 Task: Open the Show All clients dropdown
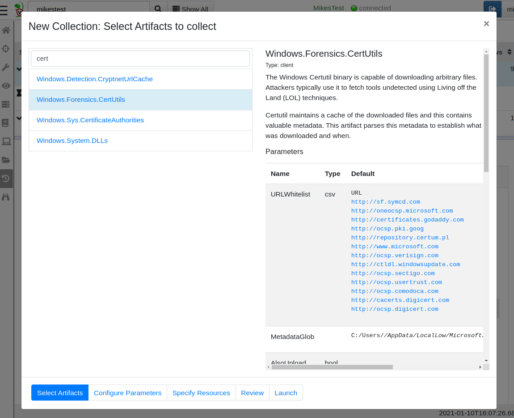coord(190,9)
